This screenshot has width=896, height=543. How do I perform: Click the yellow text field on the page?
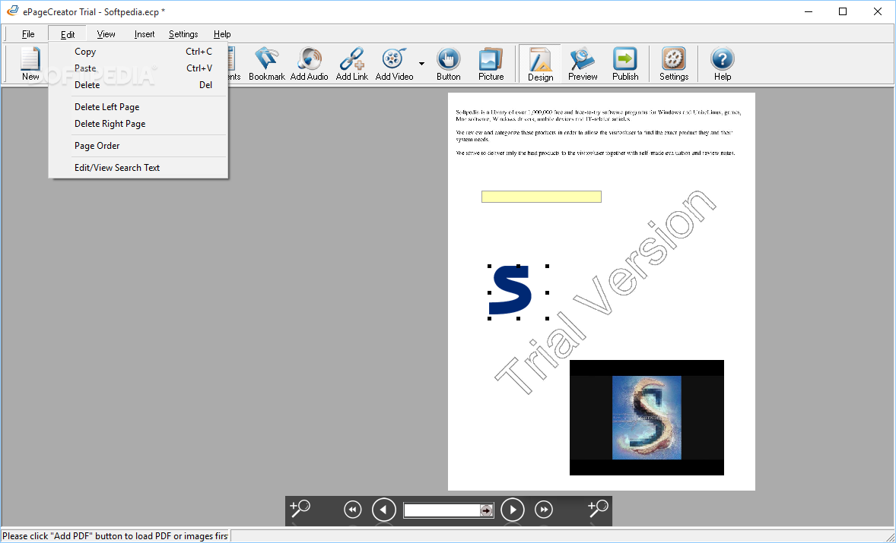coord(541,197)
